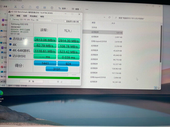Click the Explorer search box

pyautogui.click(x=137, y=18)
